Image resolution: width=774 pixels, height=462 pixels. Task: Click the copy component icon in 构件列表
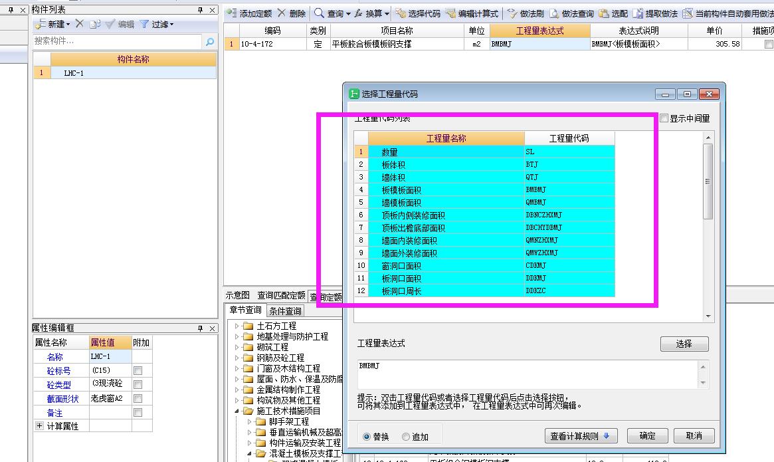pos(95,24)
